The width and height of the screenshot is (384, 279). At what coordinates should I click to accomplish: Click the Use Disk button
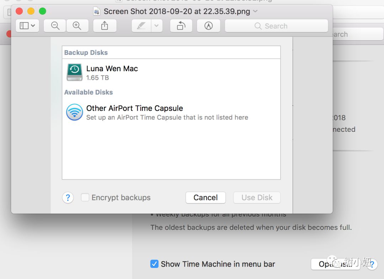[x=257, y=197]
